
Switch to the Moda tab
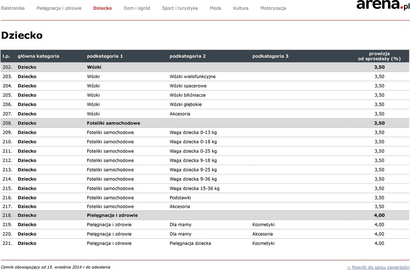215,8
